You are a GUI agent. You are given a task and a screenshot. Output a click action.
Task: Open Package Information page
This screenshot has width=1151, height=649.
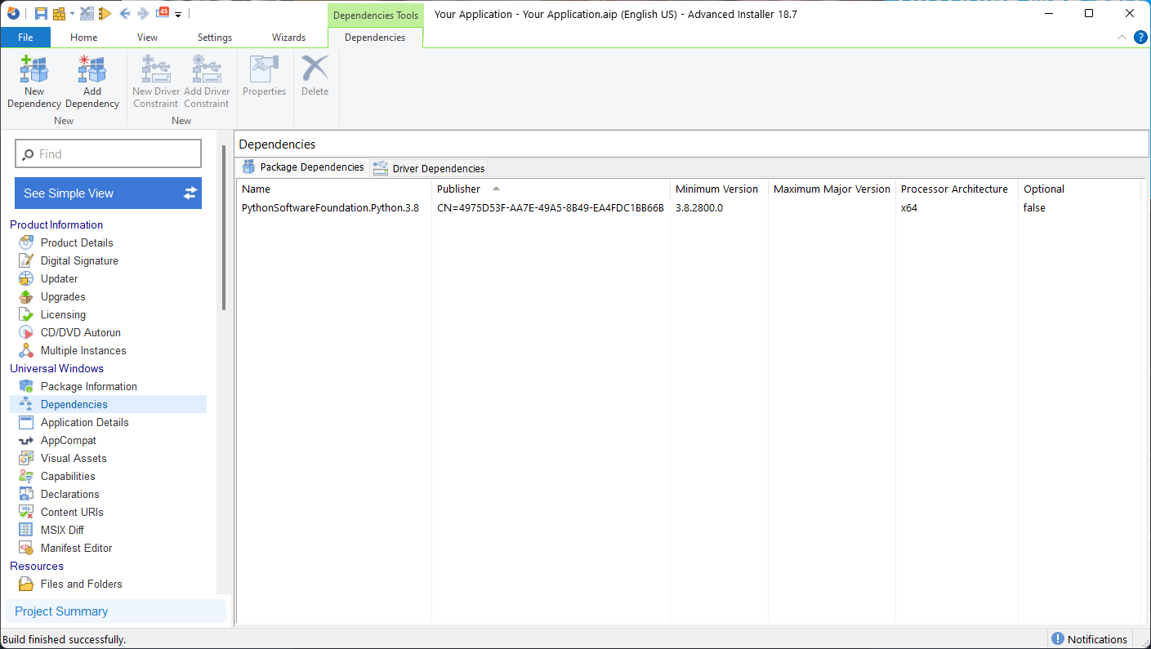(x=88, y=386)
